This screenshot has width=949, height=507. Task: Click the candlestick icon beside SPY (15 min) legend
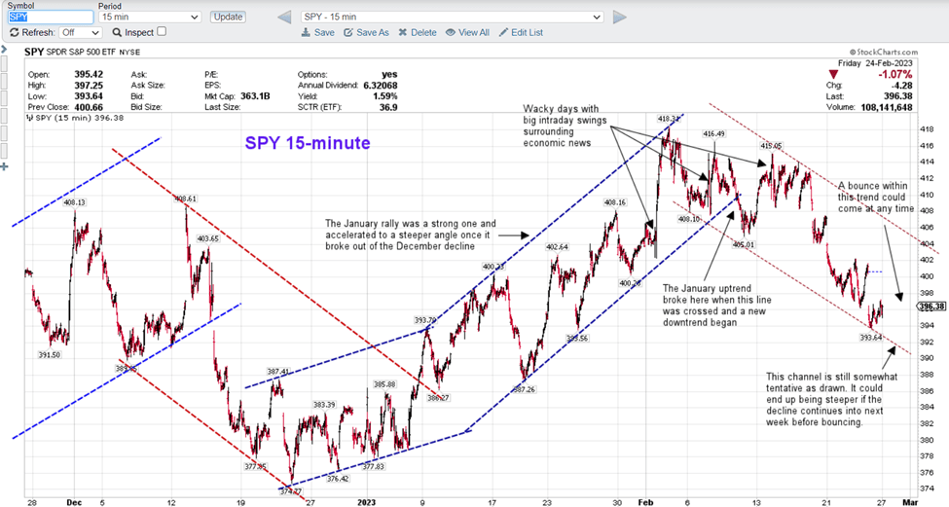[x=29, y=118]
